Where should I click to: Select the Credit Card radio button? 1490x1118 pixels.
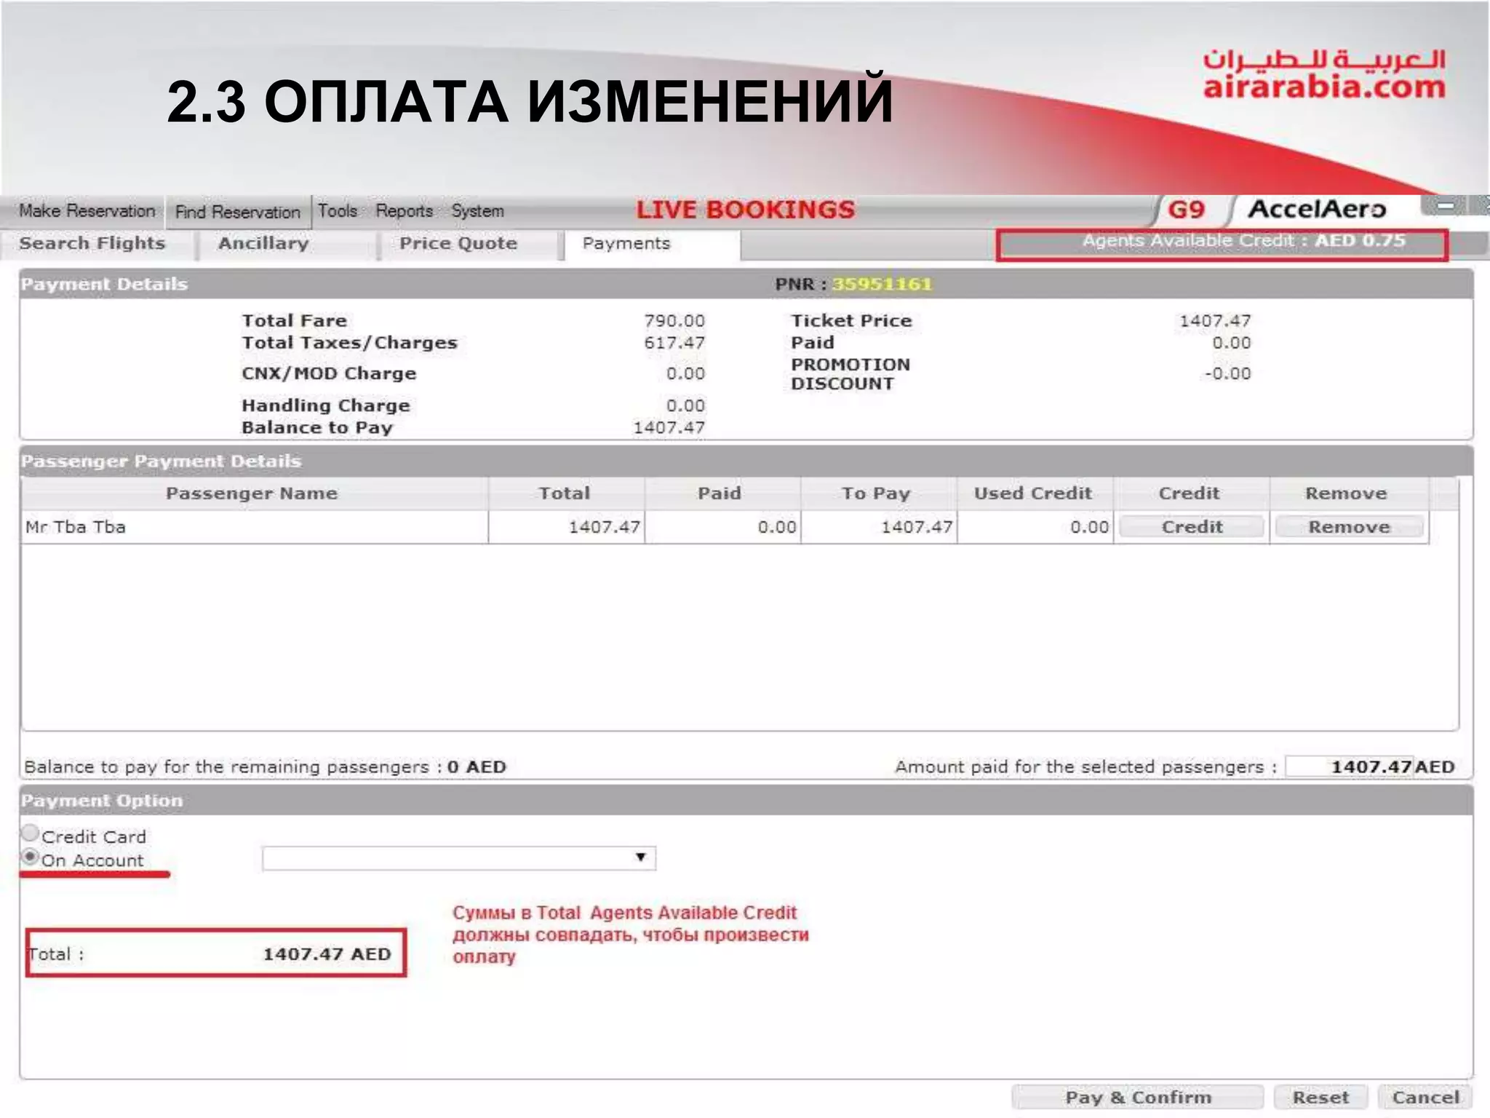click(x=31, y=833)
